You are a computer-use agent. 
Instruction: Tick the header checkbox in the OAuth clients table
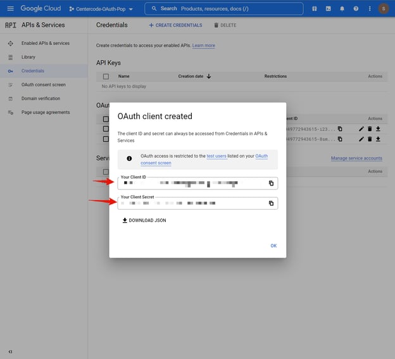[x=106, y=119]
